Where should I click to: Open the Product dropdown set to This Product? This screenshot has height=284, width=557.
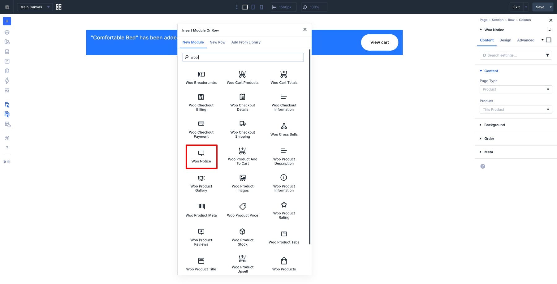coord(516,109)
